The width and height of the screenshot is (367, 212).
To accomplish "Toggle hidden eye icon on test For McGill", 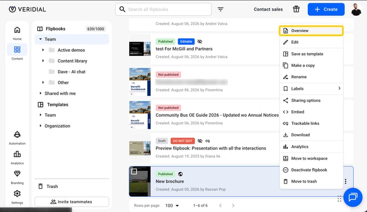I will pyautogui.click(x=199, y=42).
